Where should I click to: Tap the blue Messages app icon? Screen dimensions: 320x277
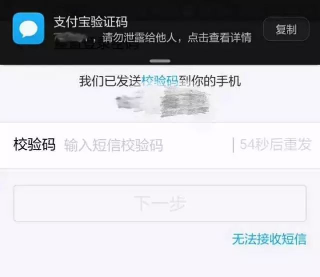28,28
